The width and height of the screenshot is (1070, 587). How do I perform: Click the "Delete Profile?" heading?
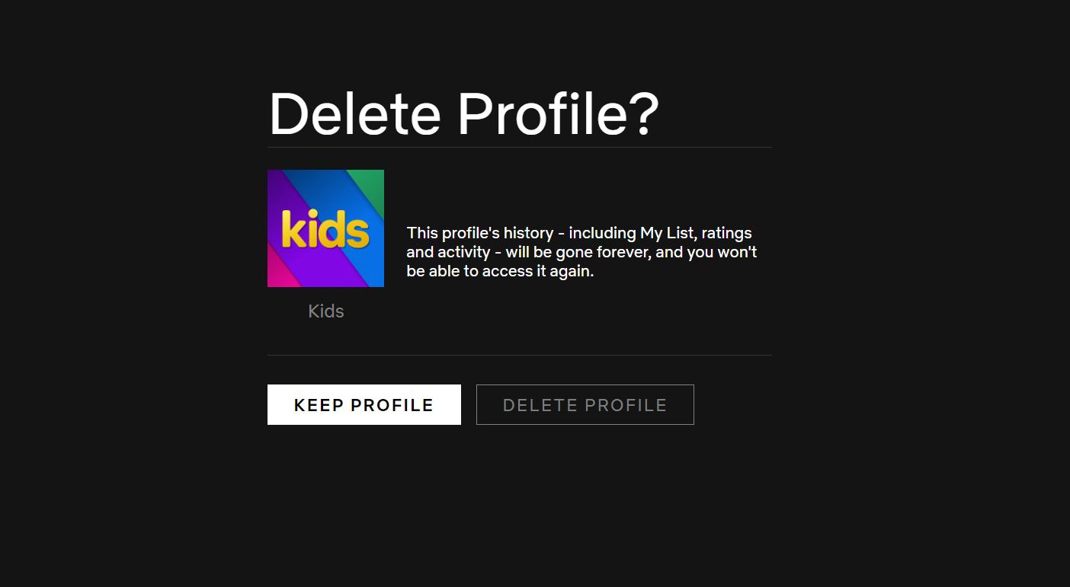463,114
